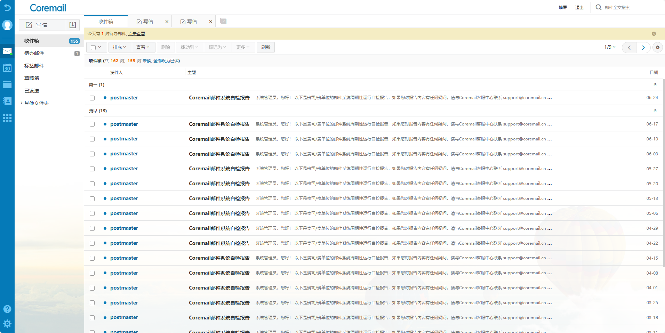Check the email dated 05-06
The width and height of the screenshot is (665, 333).
[x=92, y=213]
